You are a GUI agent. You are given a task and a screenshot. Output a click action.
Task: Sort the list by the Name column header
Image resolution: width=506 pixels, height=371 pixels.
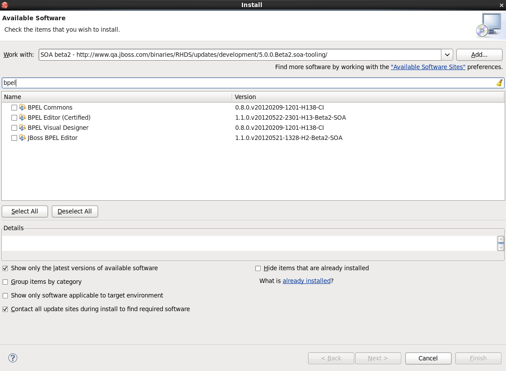[x=116, y=97]
